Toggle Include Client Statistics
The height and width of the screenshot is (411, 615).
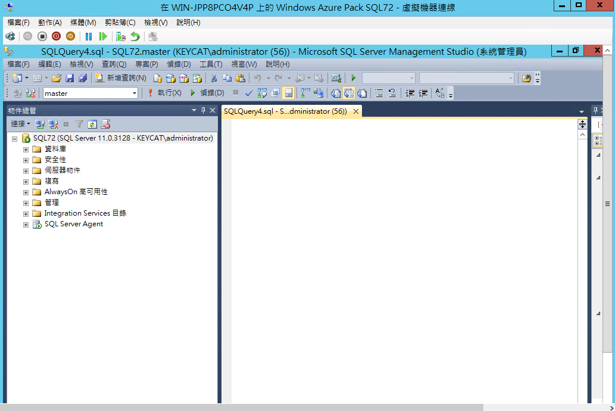click(319, 93)
